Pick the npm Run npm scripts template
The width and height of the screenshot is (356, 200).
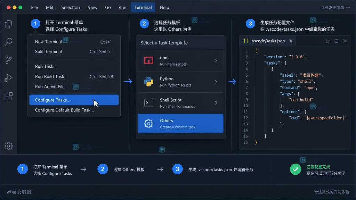tap(180, 61)
